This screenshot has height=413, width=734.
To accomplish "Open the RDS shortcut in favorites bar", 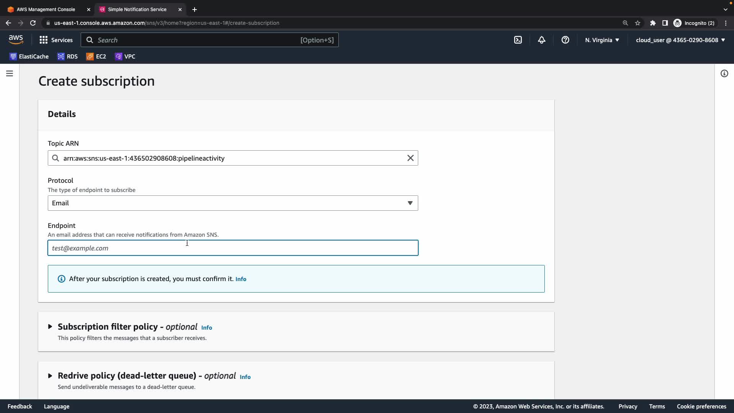I will (68, 57).
